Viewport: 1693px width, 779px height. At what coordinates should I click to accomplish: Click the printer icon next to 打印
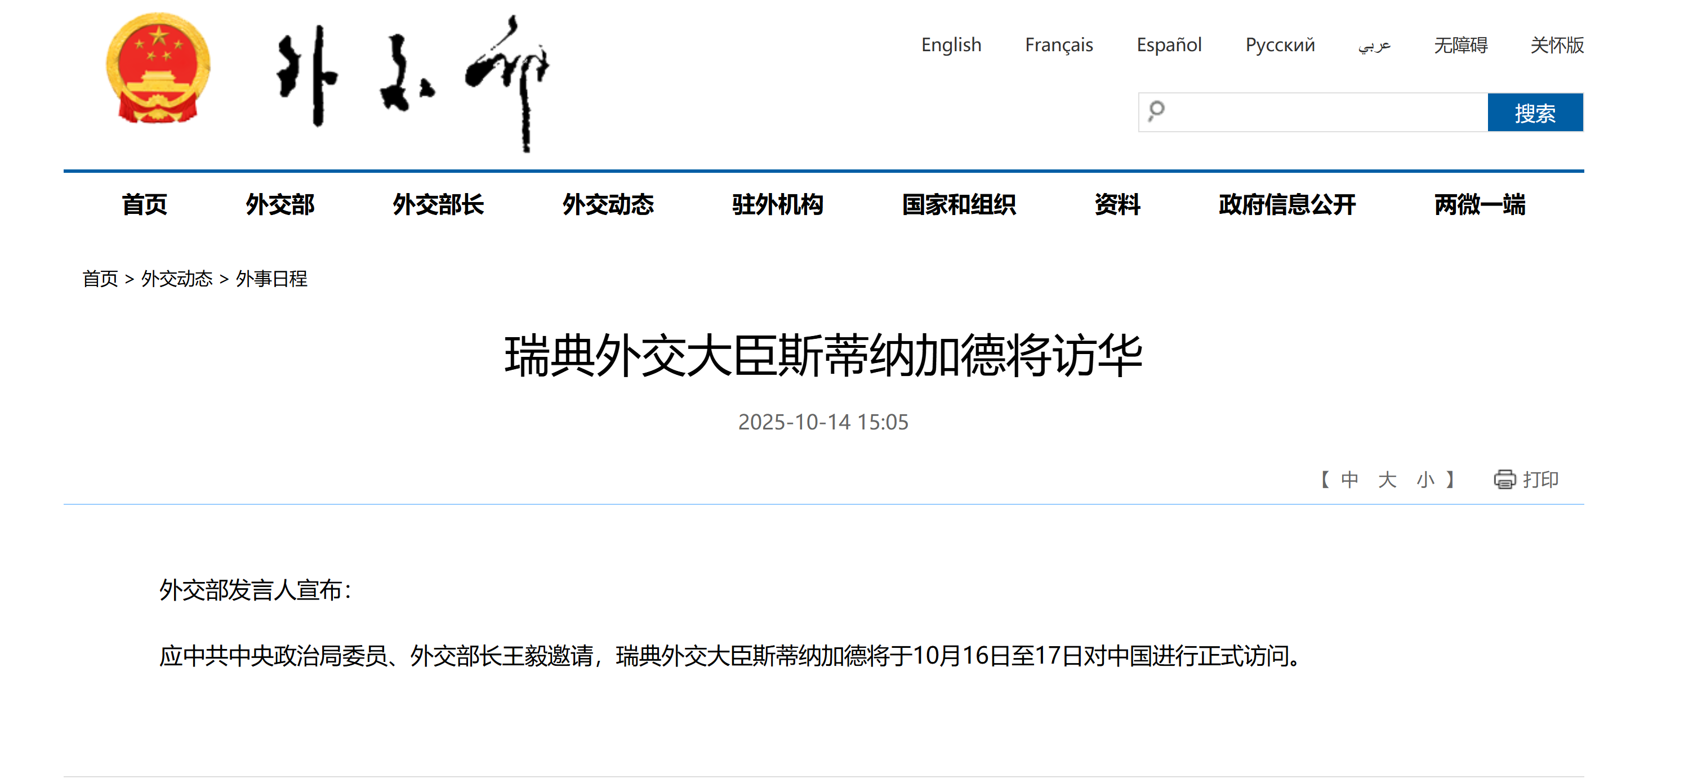click(1504, 480)
